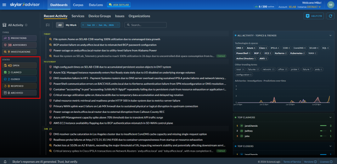This screenshot has width=337, height=164.
Task: Select the My Work view toggle
Action: 71,25
